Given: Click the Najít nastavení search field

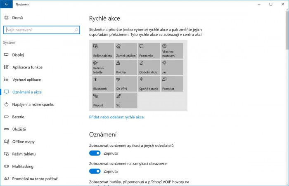Looking at the screenshot, I should (39, 30).
